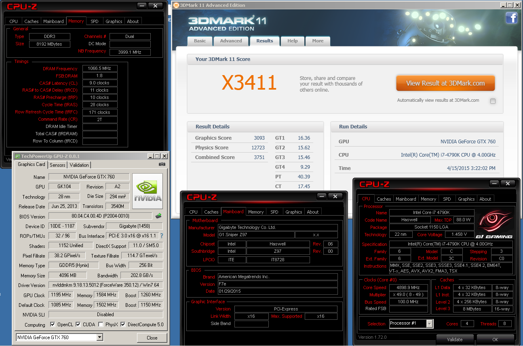Click the Multiplier value x 49.0
Screen dimensions: 523x346
(409, 295)
